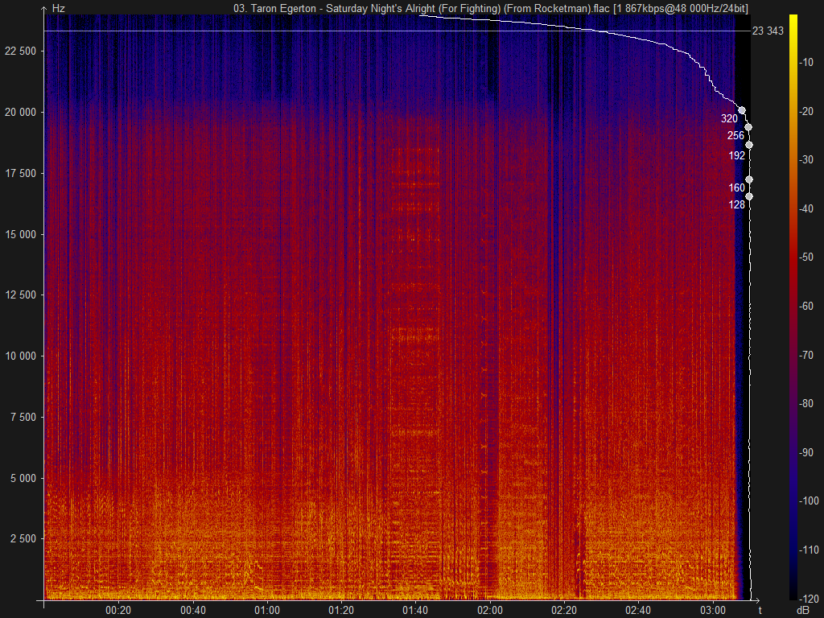The image size is (824, 618).
Task: Click the 22 500 frequency axis label
Action: 20,51
